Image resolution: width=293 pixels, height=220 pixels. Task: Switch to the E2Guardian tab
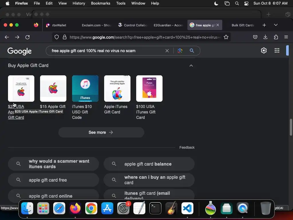(x=168, y=25)
